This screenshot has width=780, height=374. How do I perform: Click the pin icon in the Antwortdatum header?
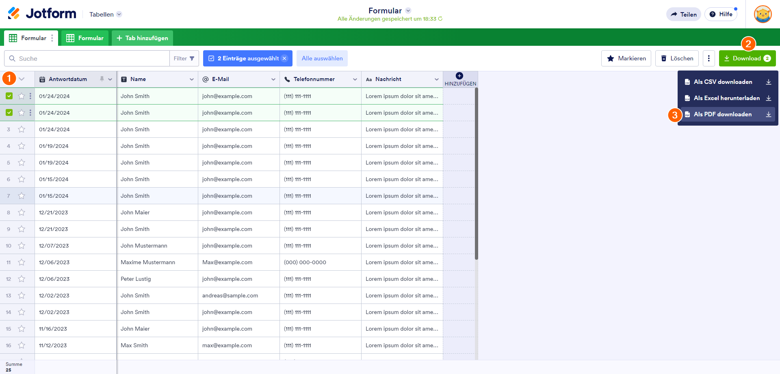pos(102,79)
